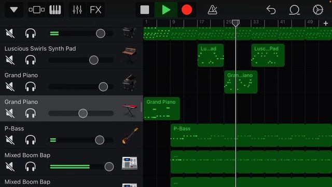Stop playback with the square button
This screenshot has height=187, width=332.
[145, 10]
